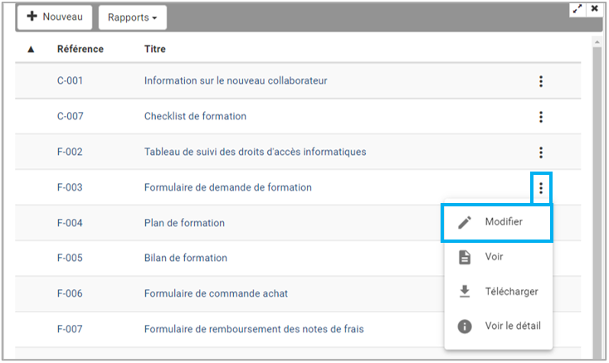609x363 pixels.
Task: Open the three-dot menu for C-001 row
Action: click(541, 81)
